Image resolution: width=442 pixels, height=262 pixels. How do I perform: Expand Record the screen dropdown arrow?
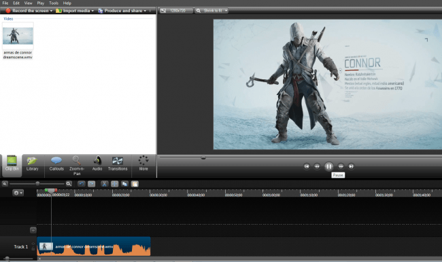[x=51, y=11]
